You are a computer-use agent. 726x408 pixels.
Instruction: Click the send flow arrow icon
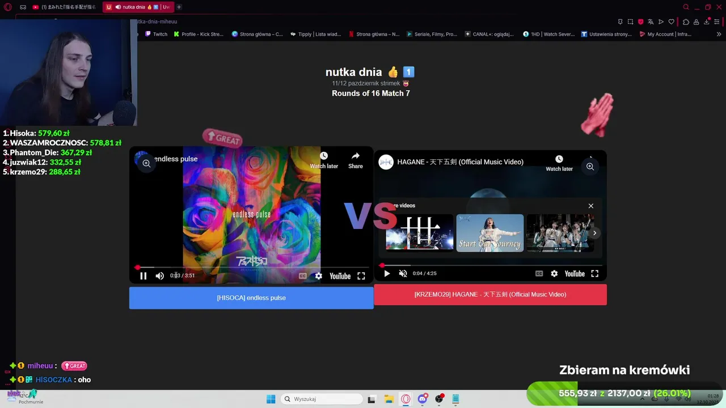click(x=661, y=22)
